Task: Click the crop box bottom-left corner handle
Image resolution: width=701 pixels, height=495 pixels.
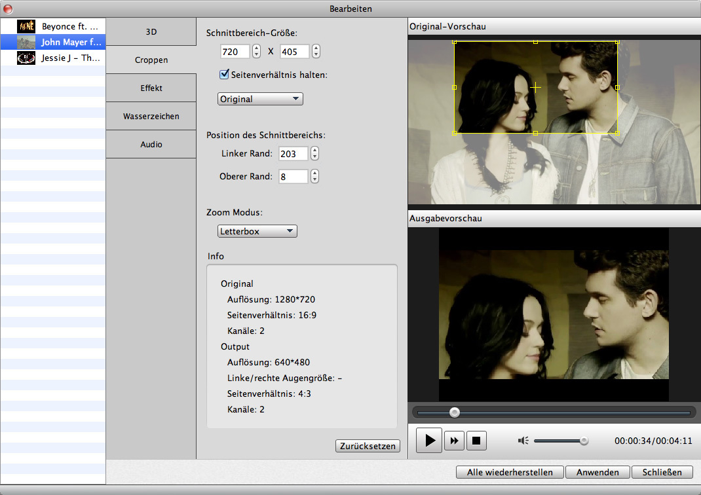Action: (454, 133)
